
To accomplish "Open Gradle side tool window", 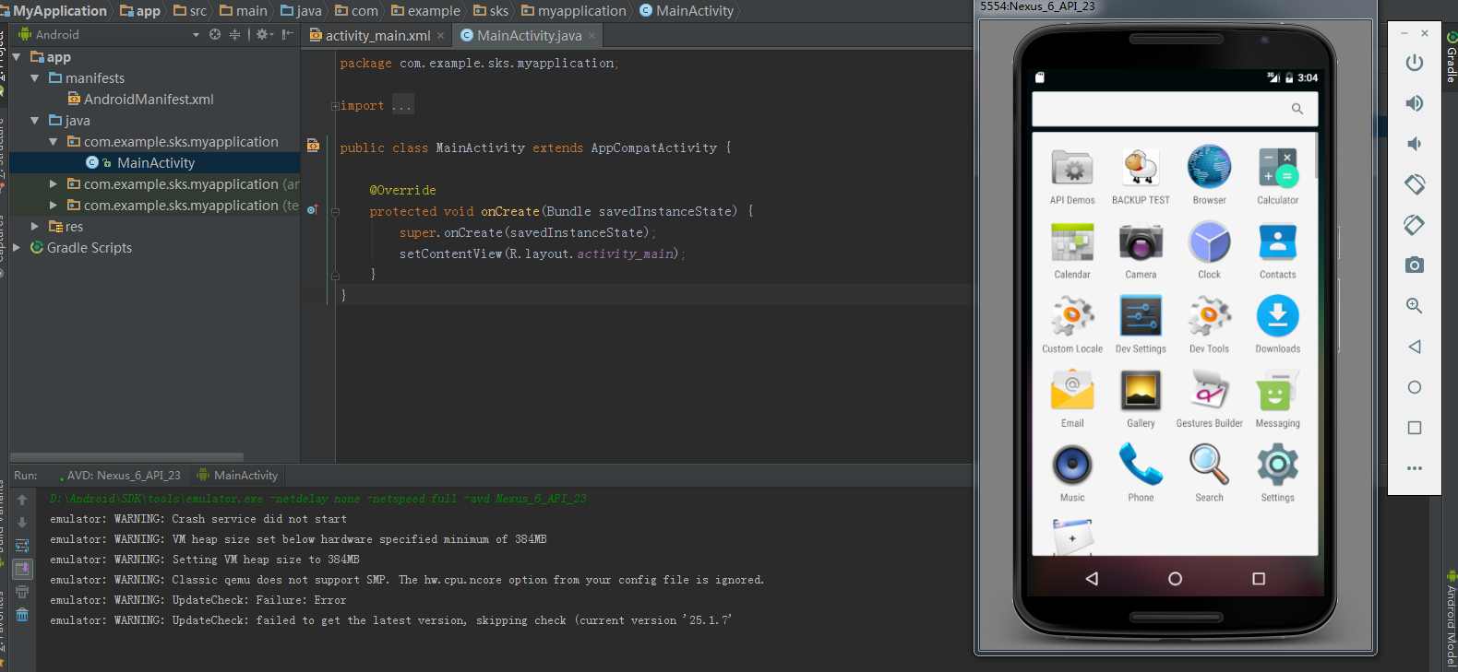I will tap(1451, 57).
